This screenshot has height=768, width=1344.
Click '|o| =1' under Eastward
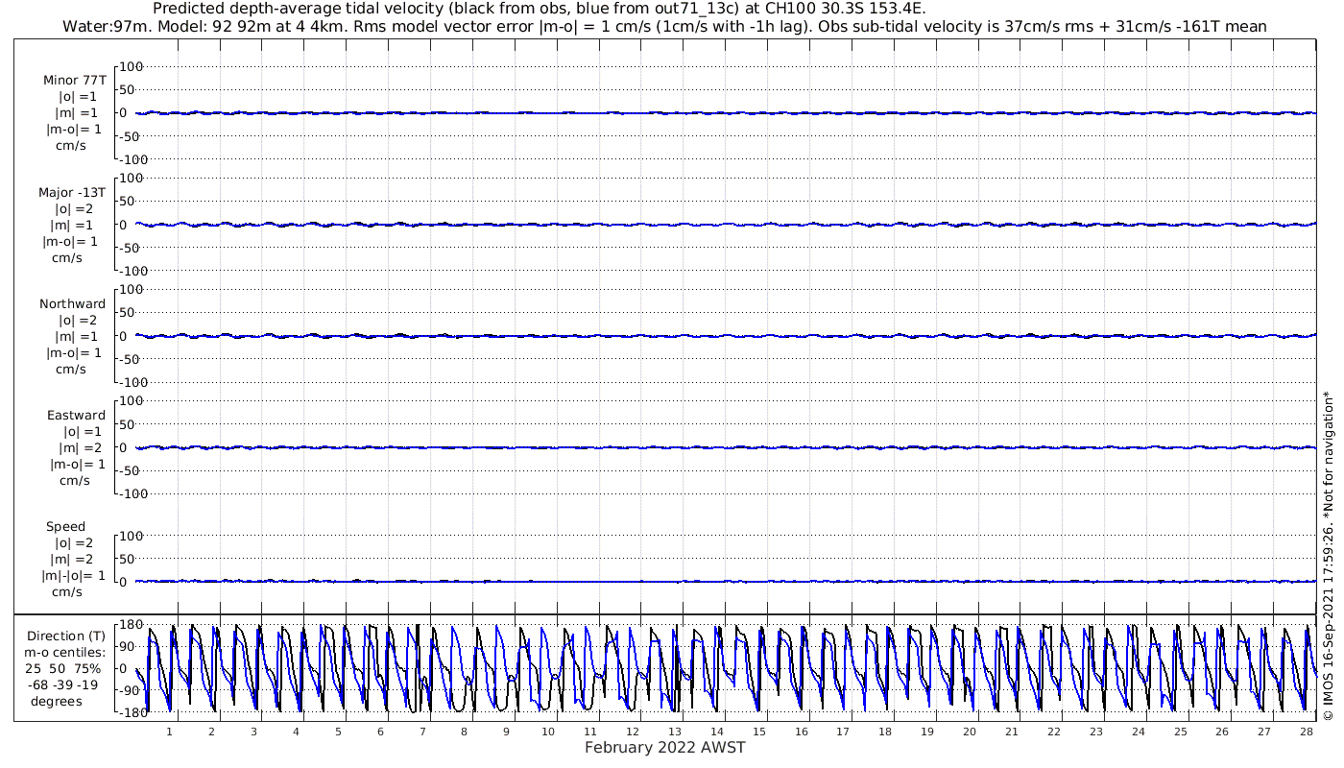tap(83, 432)
